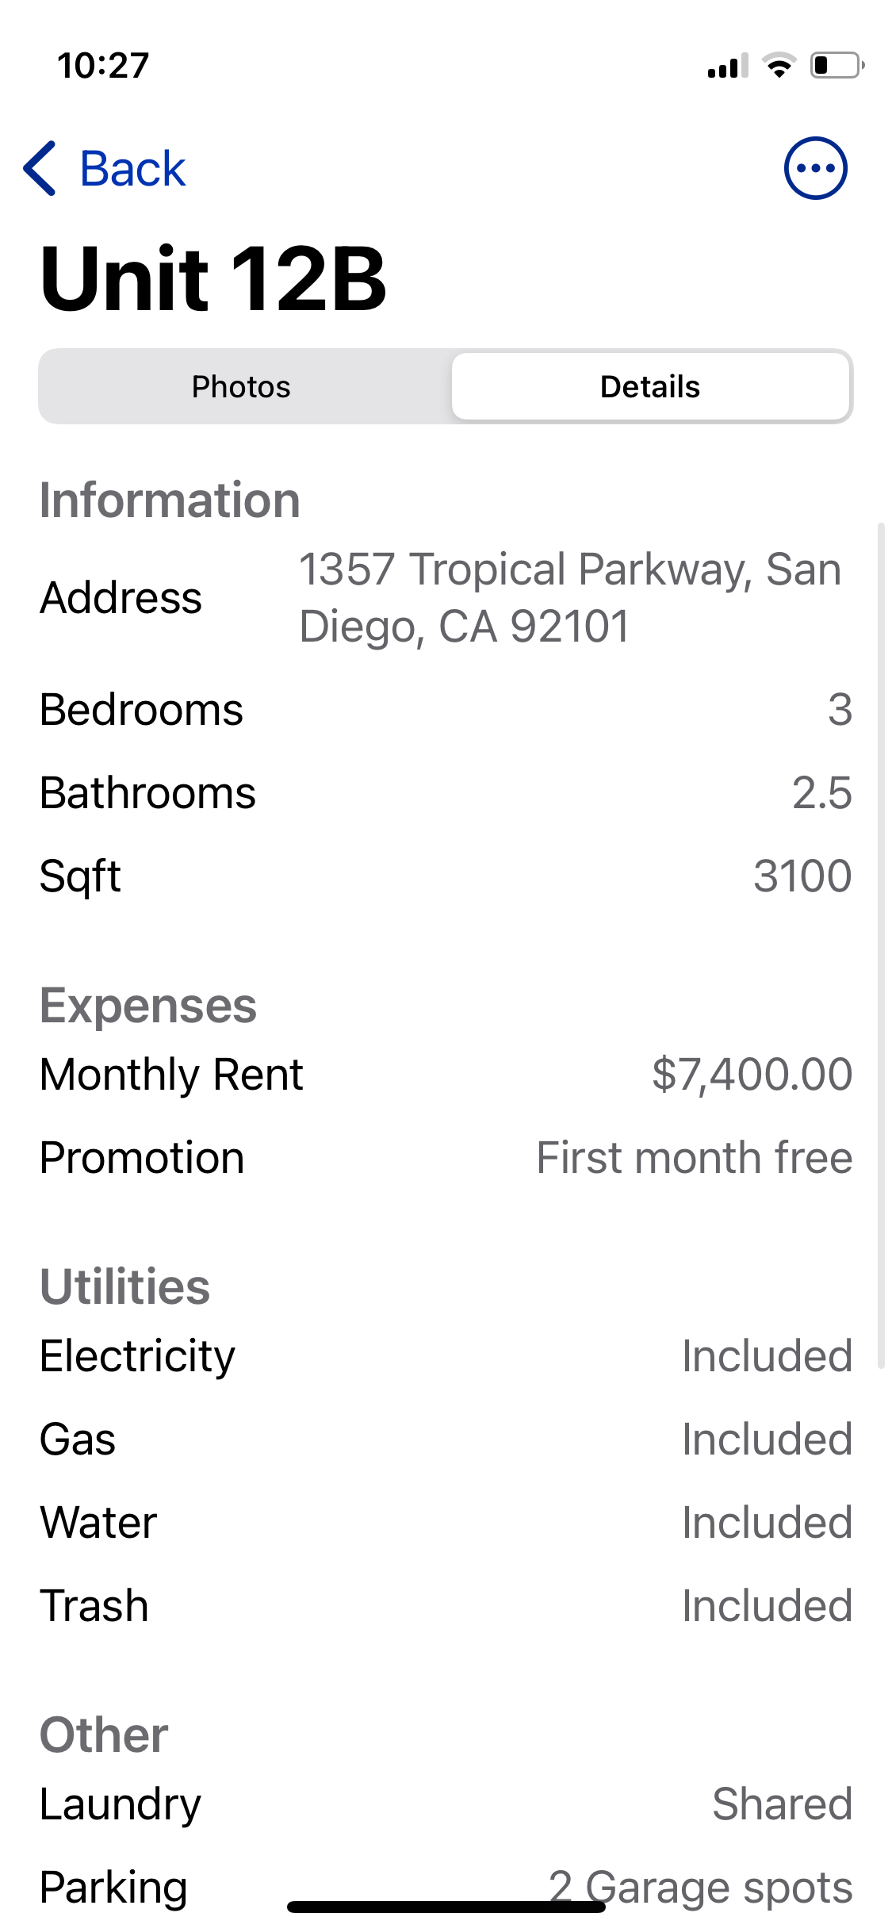This screenshot has width=892, height=1932.
Task: Tap the battery indicator icon
Action: click(x=836, y=65)
